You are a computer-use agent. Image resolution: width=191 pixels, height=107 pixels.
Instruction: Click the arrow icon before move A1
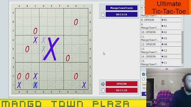coord(162,26)
